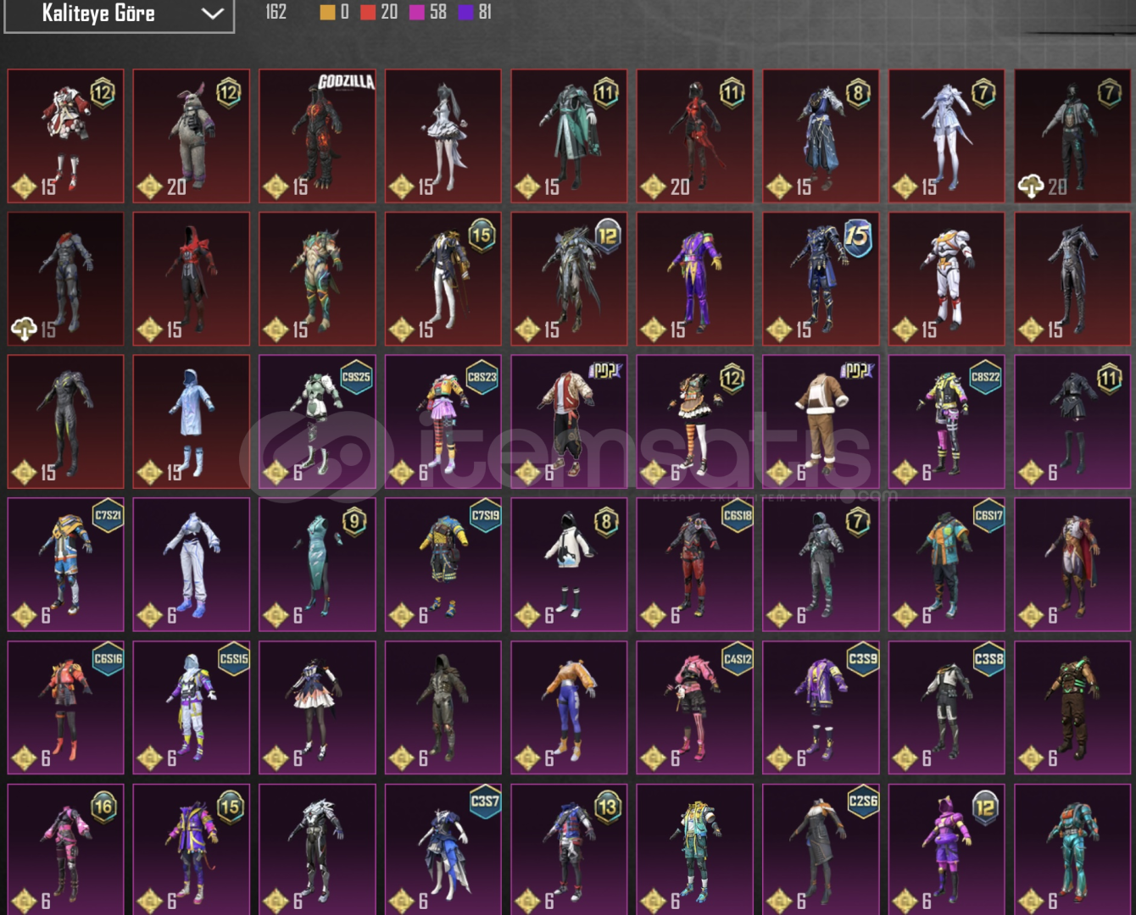
Task: Tap the C5S15 season badge
Action: pyautogui.click(x=234, y=658)
